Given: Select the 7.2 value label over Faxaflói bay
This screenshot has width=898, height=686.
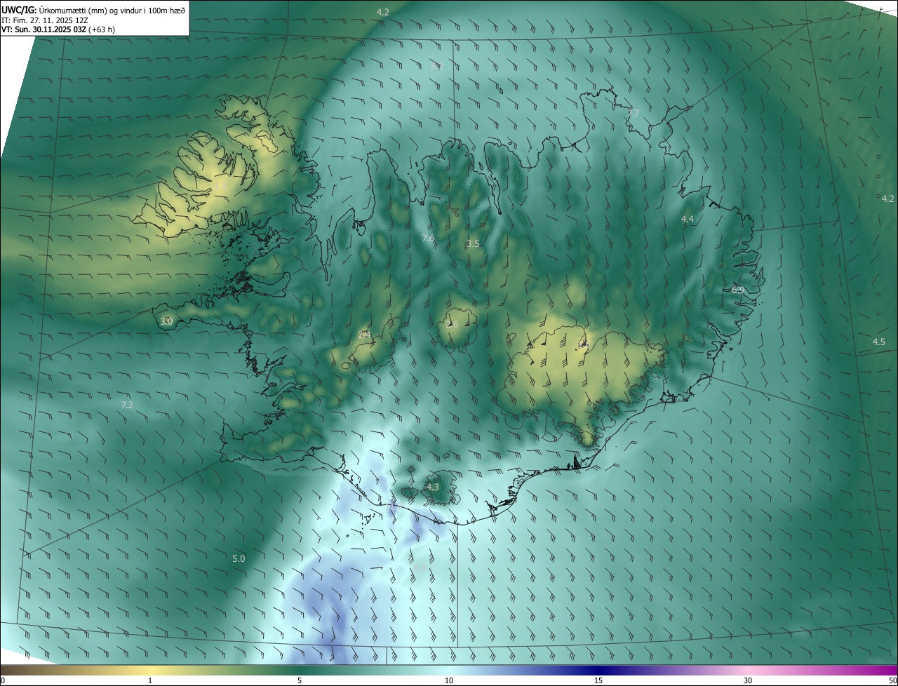Looking at the screenshot, I should pyautogui.click(x=127, y=405).
